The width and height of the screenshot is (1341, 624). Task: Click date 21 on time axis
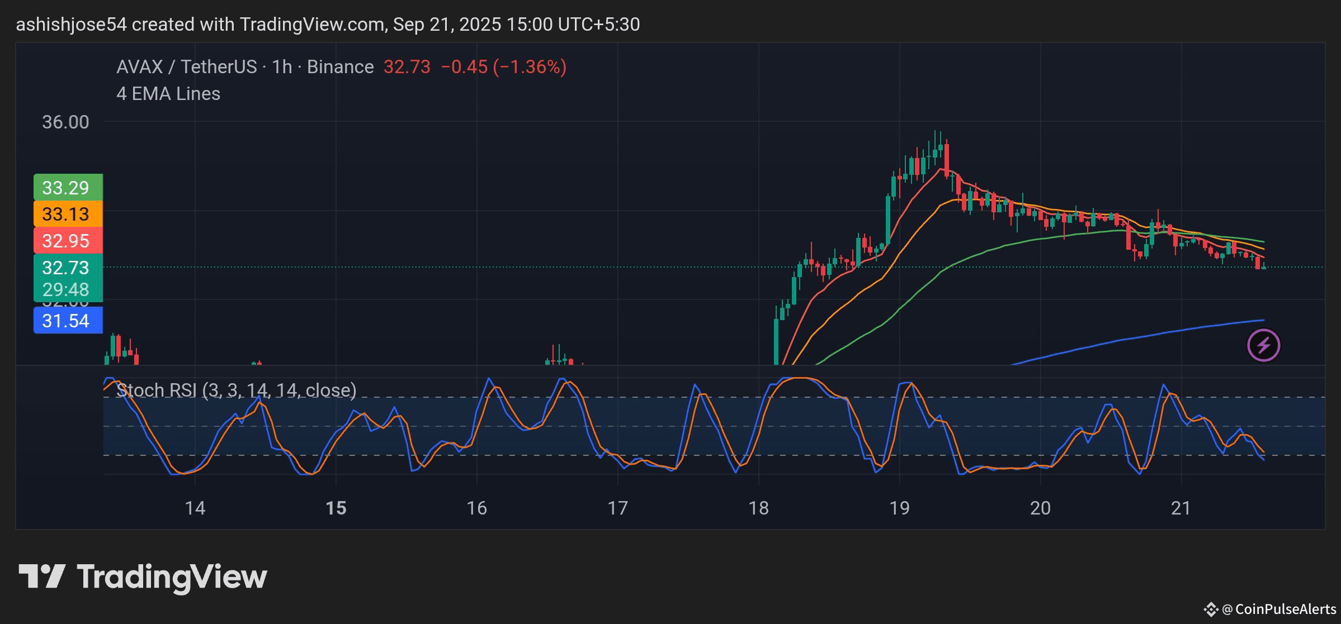pos(1181,508)
